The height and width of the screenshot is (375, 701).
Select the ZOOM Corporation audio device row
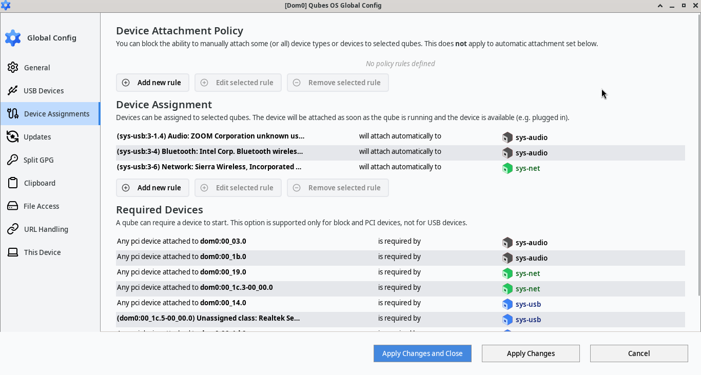pyautogui.click(x=210, y=136)
